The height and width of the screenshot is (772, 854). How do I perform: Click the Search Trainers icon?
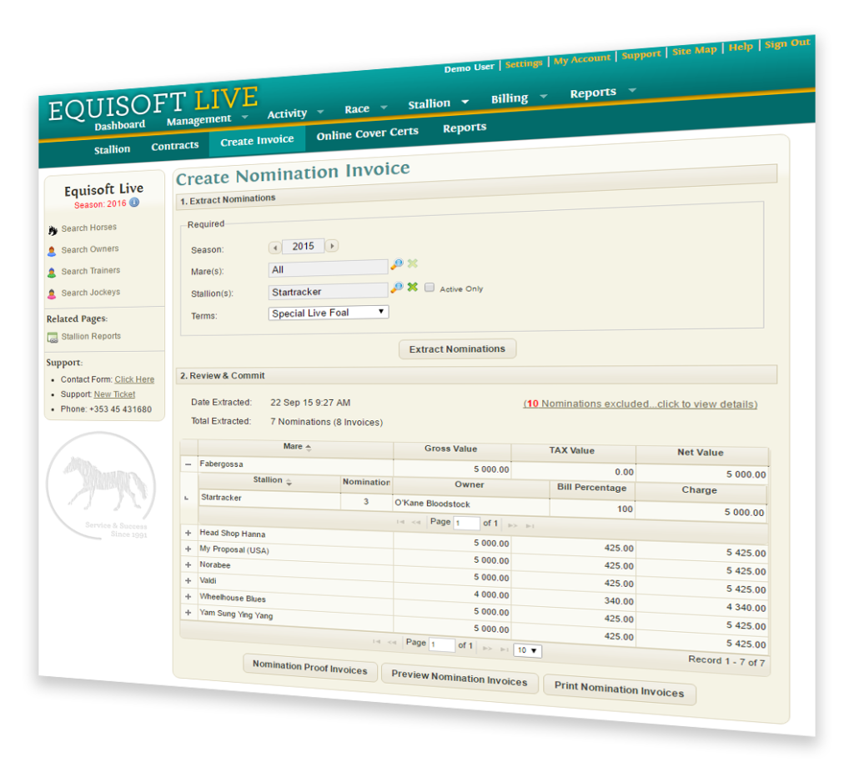(53, 271)
